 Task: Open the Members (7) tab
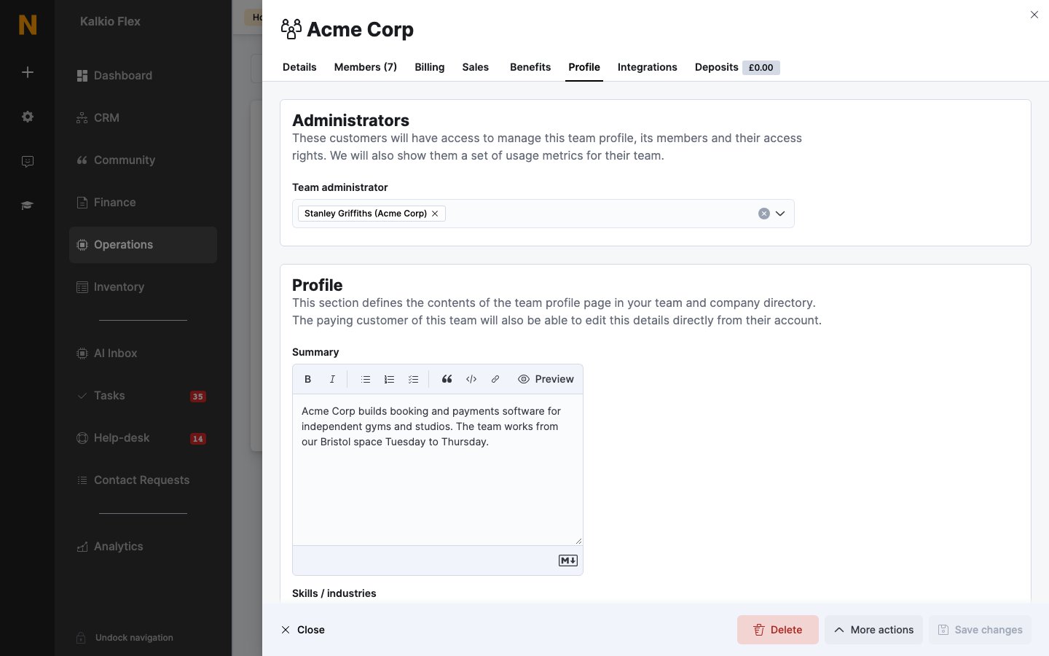point(366,67)
